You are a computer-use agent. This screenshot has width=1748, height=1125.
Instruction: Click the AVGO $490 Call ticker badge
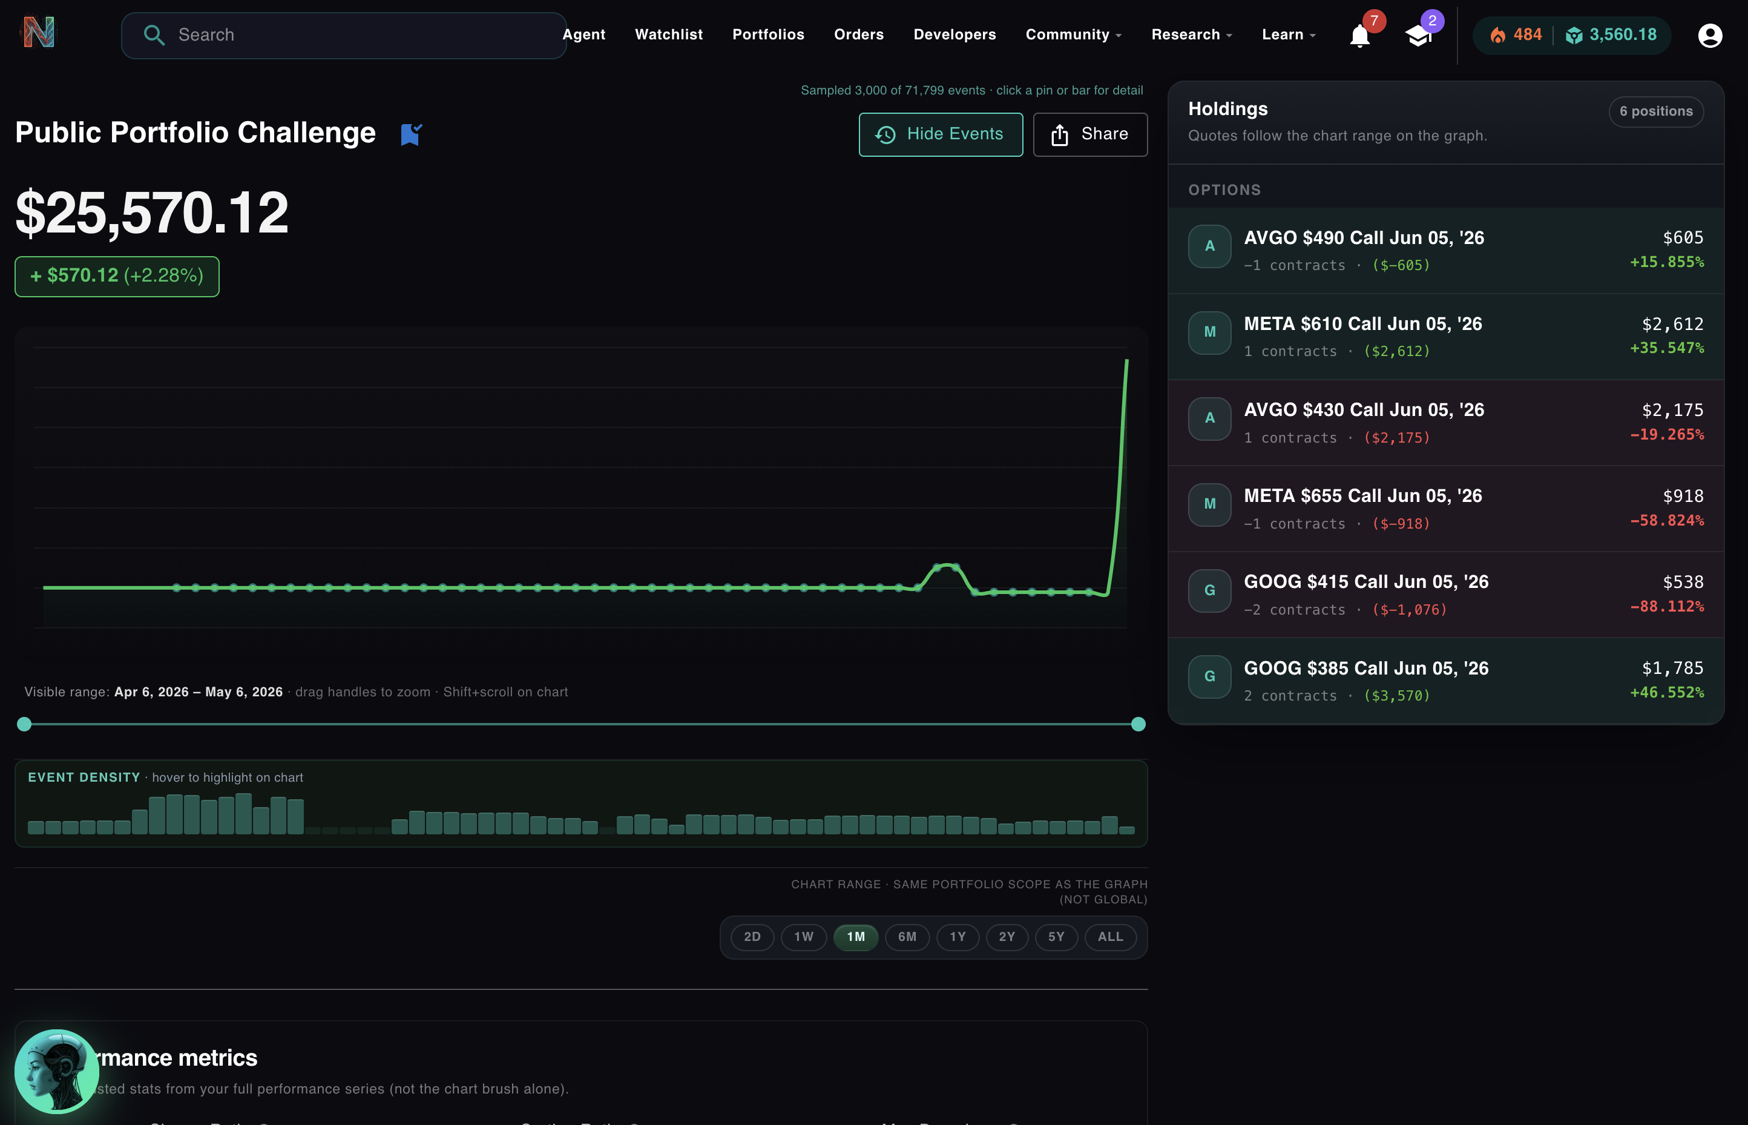pos(1210,246)
